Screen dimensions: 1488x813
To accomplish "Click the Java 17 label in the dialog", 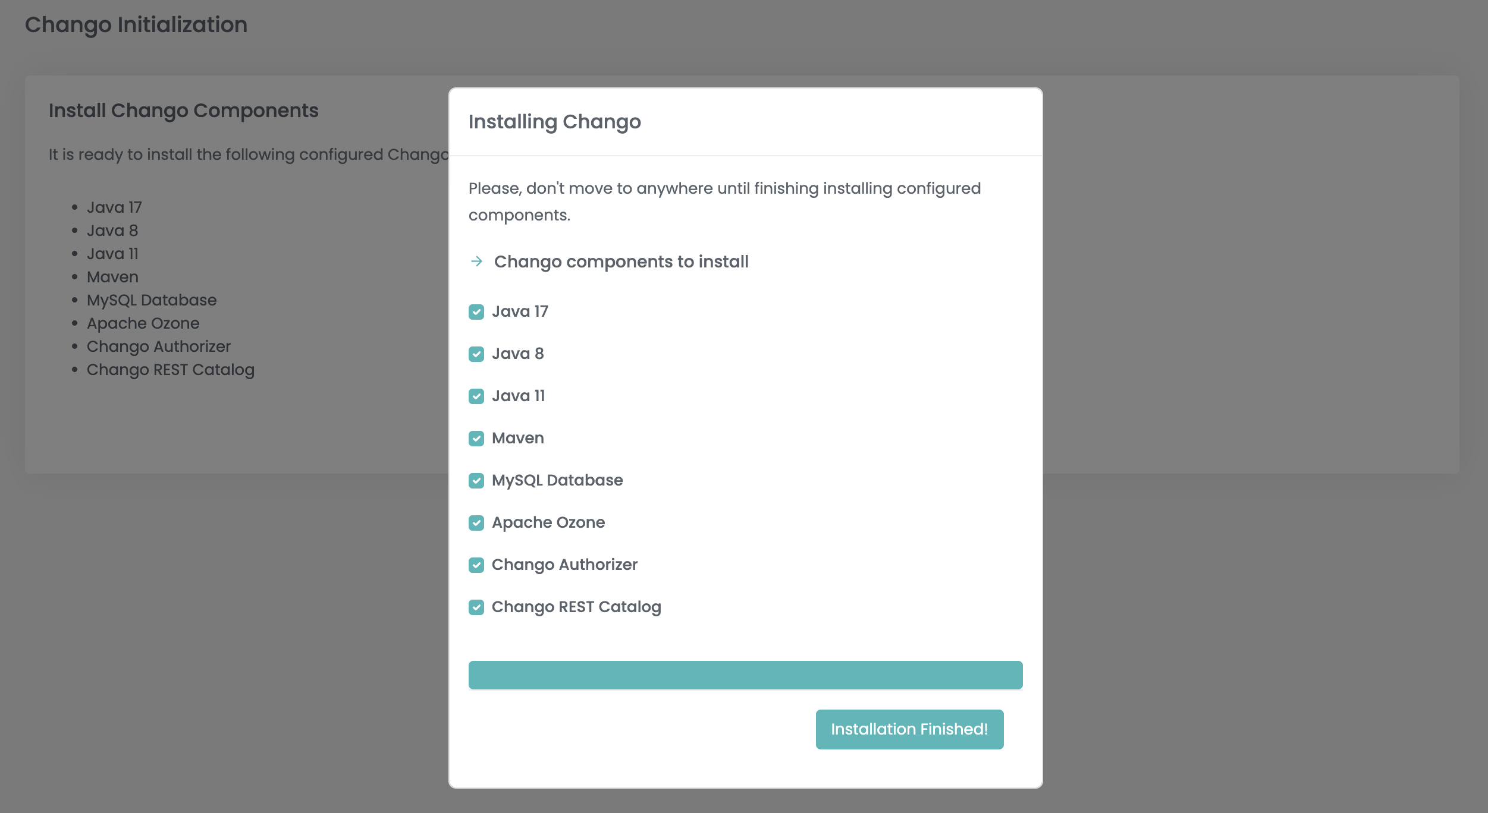I will click(520, 311).
